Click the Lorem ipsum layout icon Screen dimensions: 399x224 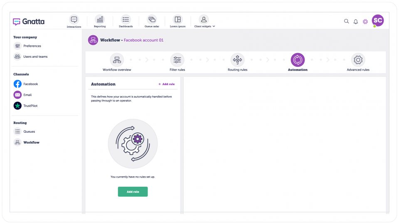point(177,19)
